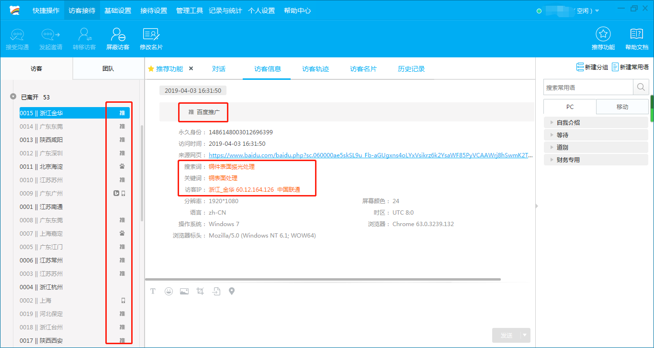Click the Send Invitation (发起邀请) icon
The image size is (654, 348).
(x=51, y=35)
